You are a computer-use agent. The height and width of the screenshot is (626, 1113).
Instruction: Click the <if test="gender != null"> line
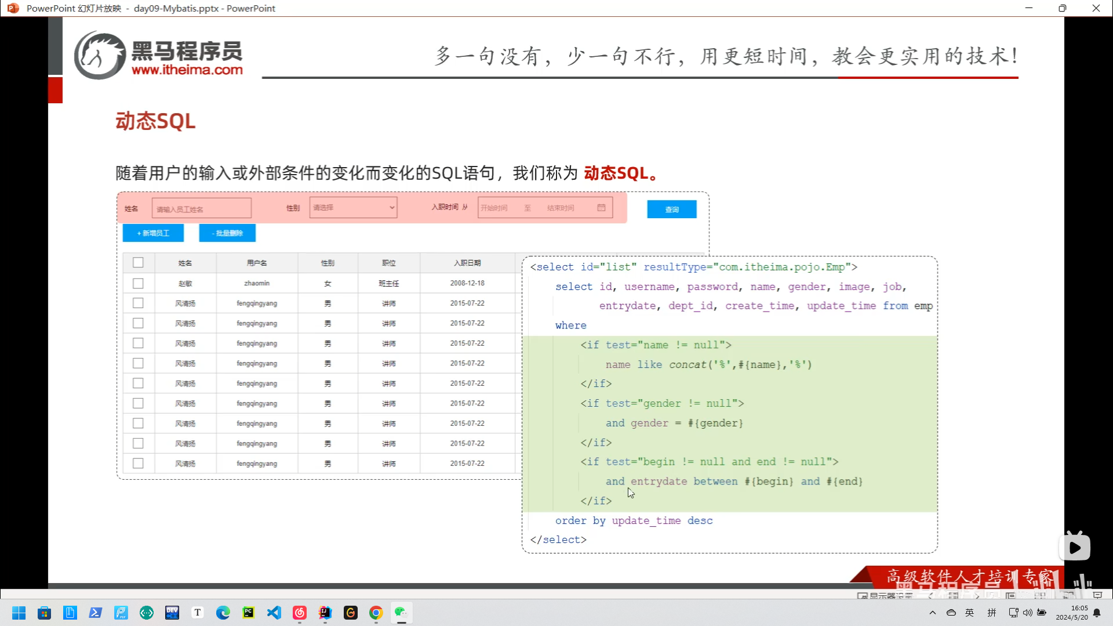tap(662, 403)
